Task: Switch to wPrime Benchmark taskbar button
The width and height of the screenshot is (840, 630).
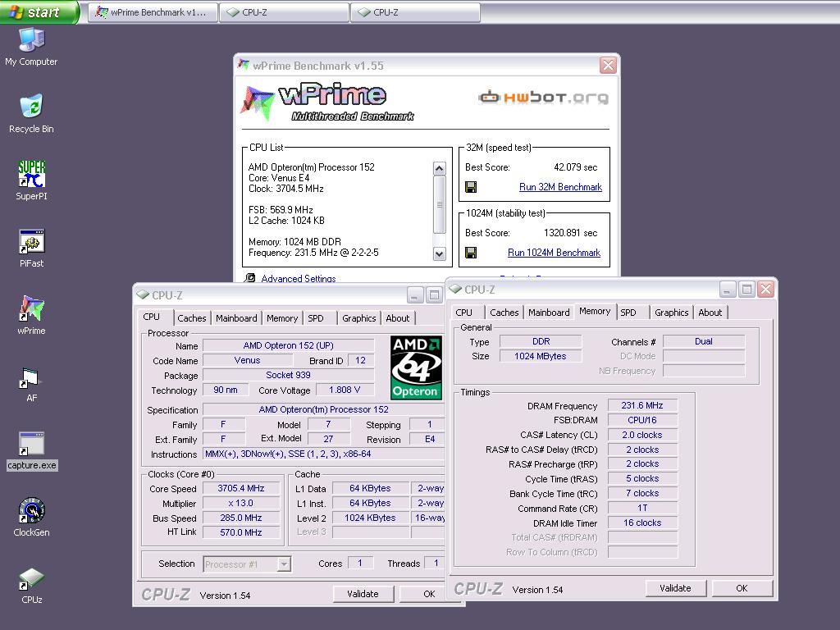Action: pyautogui.click(x=153, y=11)
